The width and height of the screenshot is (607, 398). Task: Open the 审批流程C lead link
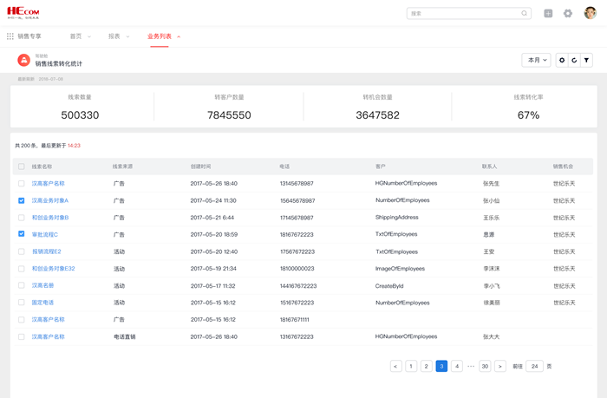(45, 234)
